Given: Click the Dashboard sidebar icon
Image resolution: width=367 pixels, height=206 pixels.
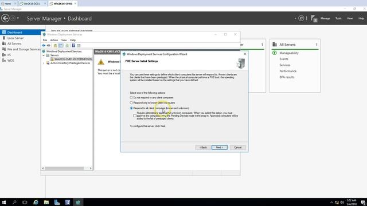Looking at the screenshot, I should point(4,32).
